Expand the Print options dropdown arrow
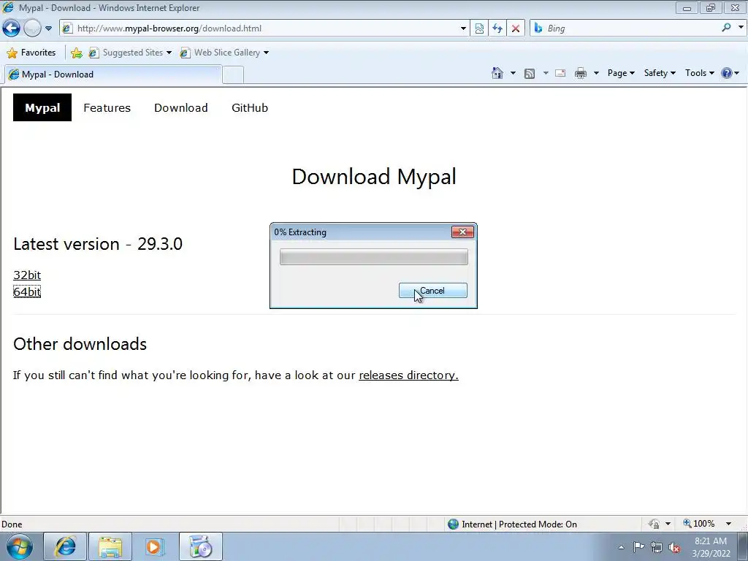Image resolution: width=748 pixels, height=561 pixels. coord(596,73)
